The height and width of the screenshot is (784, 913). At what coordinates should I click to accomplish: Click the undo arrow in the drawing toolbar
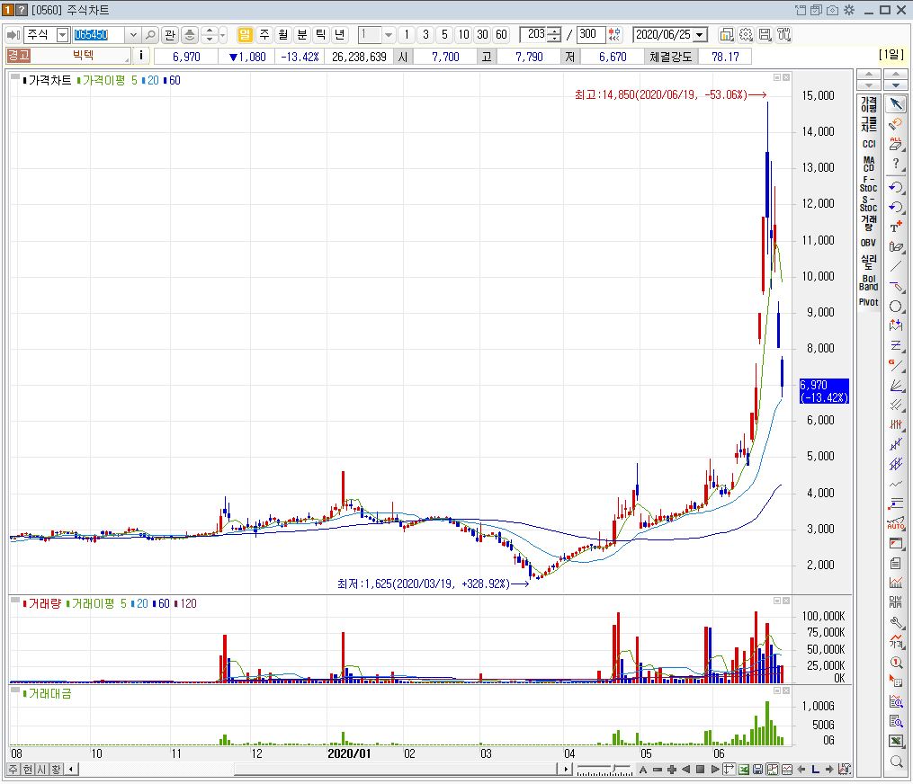[x=896, y=187]
